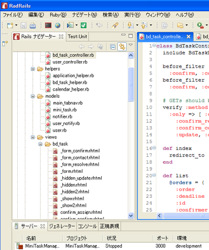This screenshot has height=250, width=209.
Task: Select _hidden_update.rhtml in the tree
Action: (x=81, y=178)
